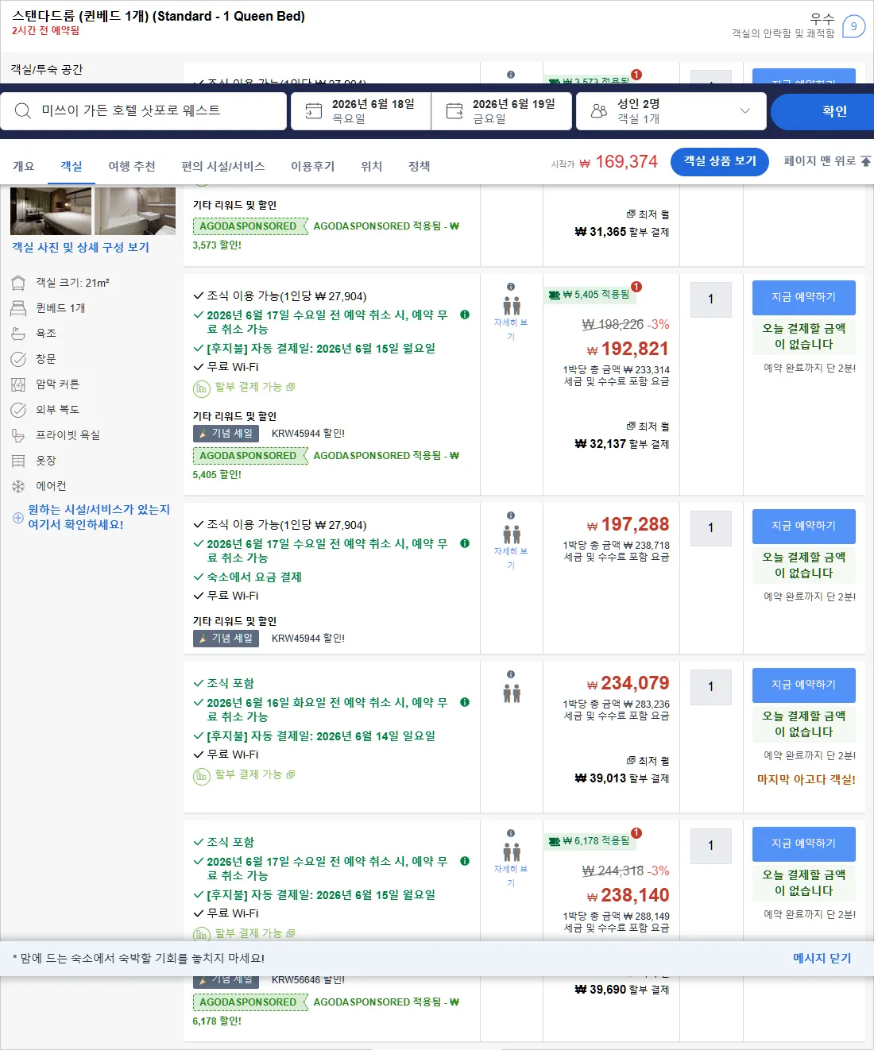Click the 옷장 closet icon

point(18,461)
